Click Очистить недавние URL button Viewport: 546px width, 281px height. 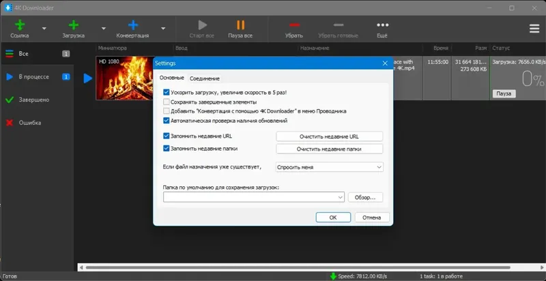[330, 136]
